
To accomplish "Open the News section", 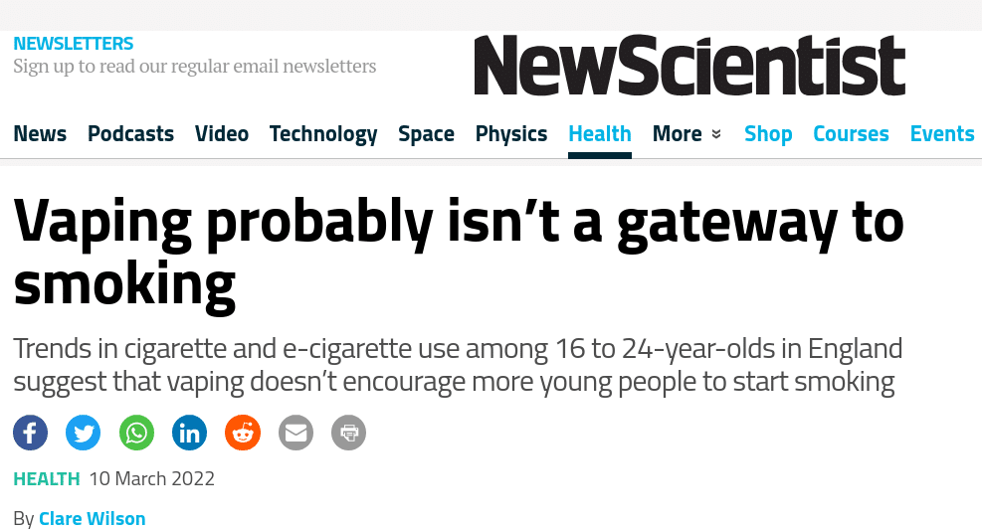I will (x=40, y=134).
